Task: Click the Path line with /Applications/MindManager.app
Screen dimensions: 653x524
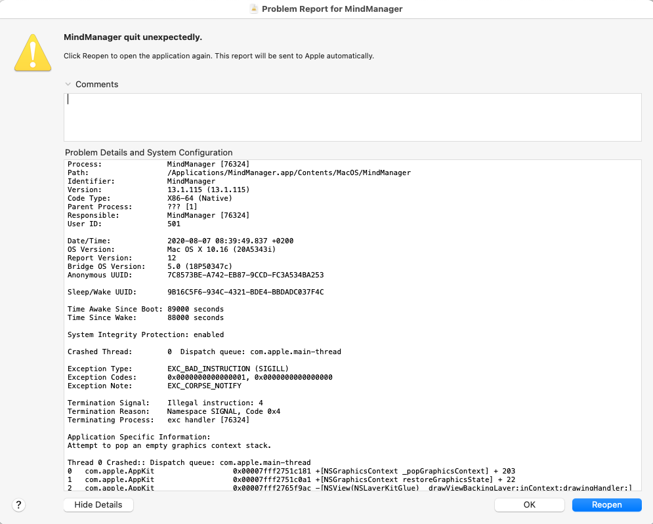Action: click(x=239, y=172)
